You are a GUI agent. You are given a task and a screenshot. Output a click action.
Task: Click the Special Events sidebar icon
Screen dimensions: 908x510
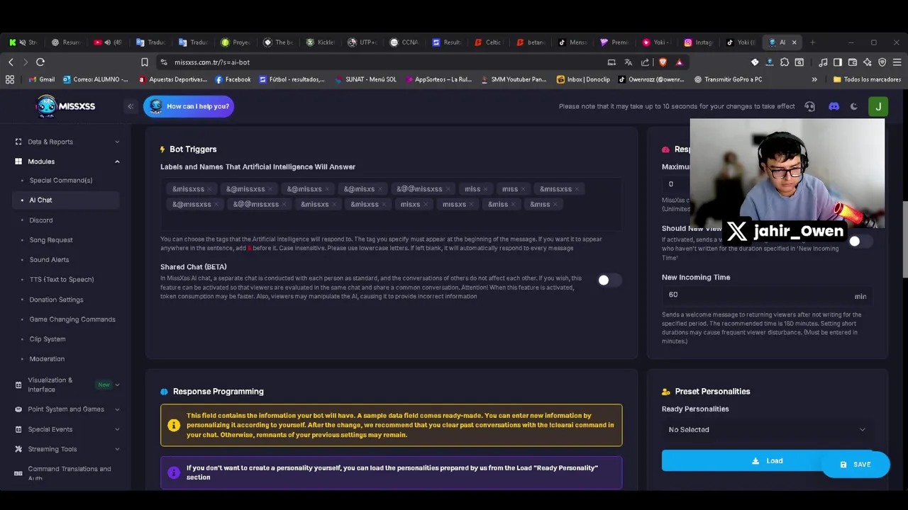[18, 429]
